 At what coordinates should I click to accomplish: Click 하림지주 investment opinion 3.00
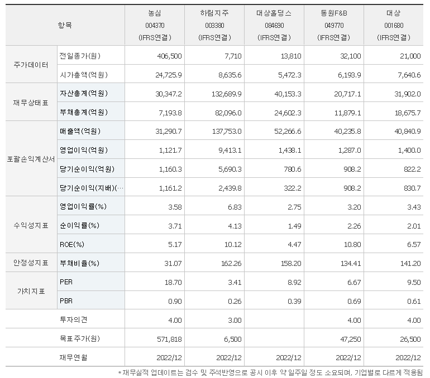235,320
